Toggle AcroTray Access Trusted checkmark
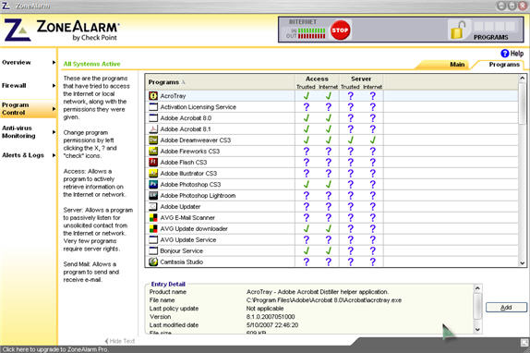This screenshot has height=353, width=530. pyautogui.click(x=307, y=96)
